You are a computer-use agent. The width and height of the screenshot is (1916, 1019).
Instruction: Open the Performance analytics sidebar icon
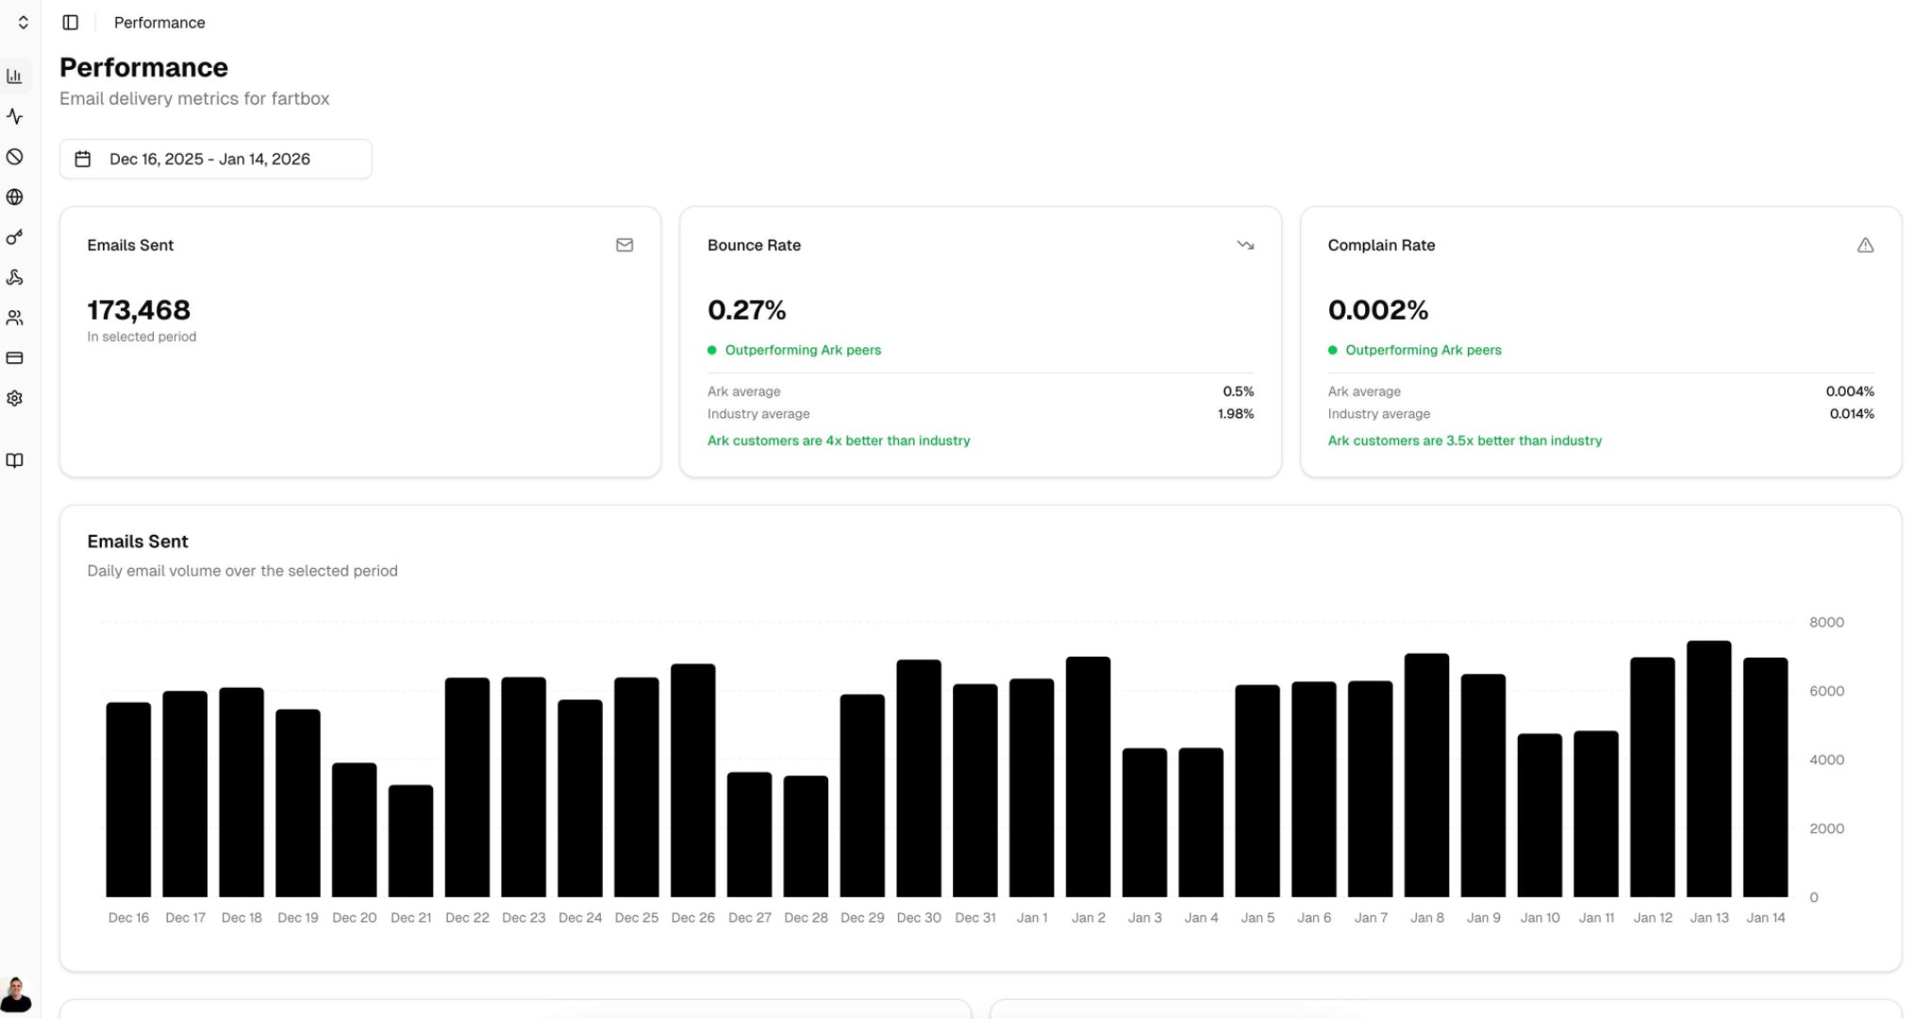coord(15,76)
